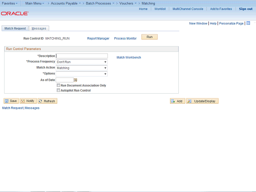Go to Home in header

point(143,9)
